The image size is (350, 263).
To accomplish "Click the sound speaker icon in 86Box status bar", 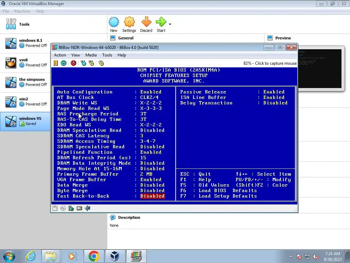I will pyautogui.click(x=87, y=208).
